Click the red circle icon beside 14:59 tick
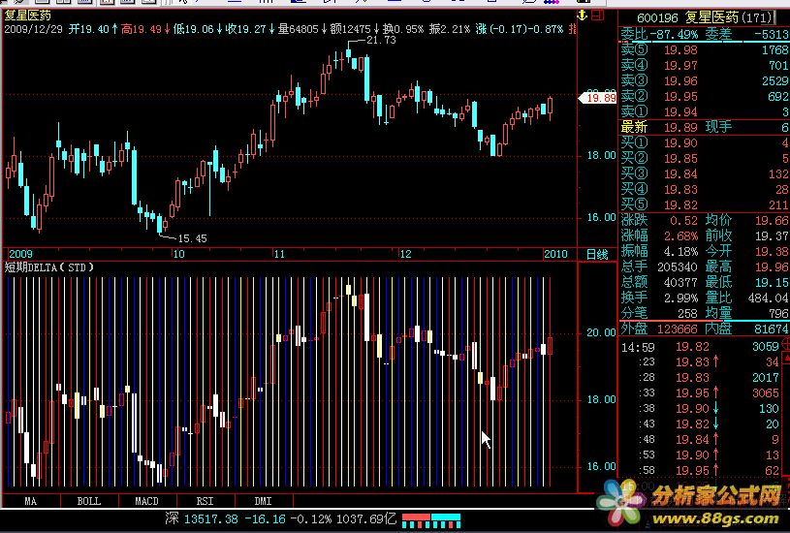 coord(786,345)
